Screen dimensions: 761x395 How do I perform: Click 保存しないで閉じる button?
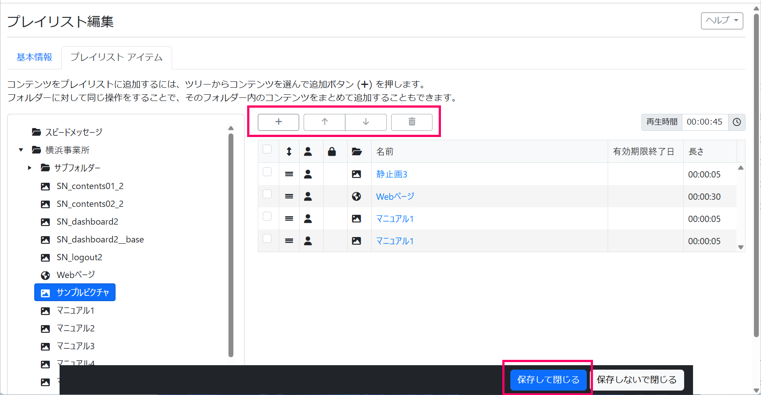tap(637, 379)
